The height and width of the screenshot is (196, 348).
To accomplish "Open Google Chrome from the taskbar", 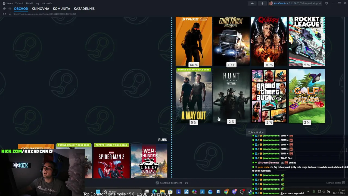I will (226, 192).
